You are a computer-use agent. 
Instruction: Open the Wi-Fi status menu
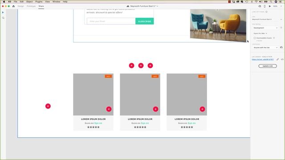256,2
